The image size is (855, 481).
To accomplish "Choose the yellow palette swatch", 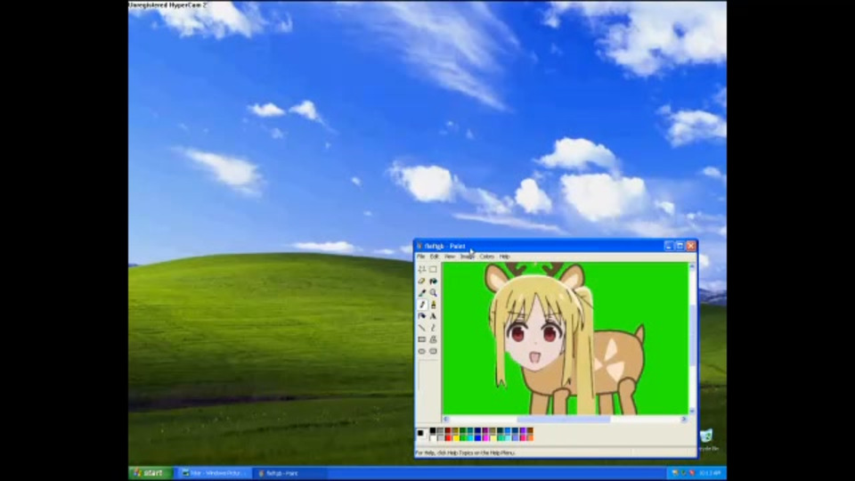I will [x=455, y=438].
